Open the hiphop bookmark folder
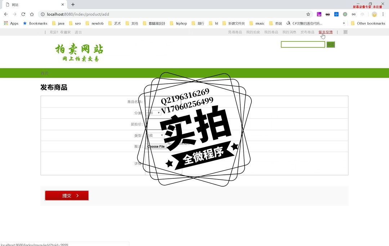The width and height of the screenshot is (389, 246). (x=178, y=23)
